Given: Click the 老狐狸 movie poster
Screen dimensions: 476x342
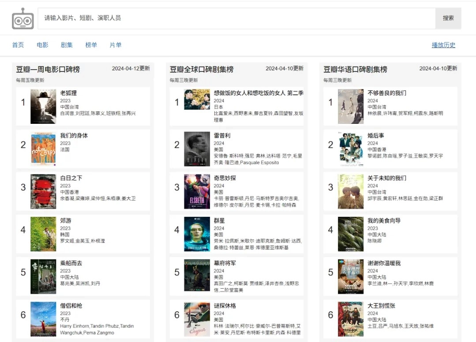Looking at the screenshot, I should [43, 106].
